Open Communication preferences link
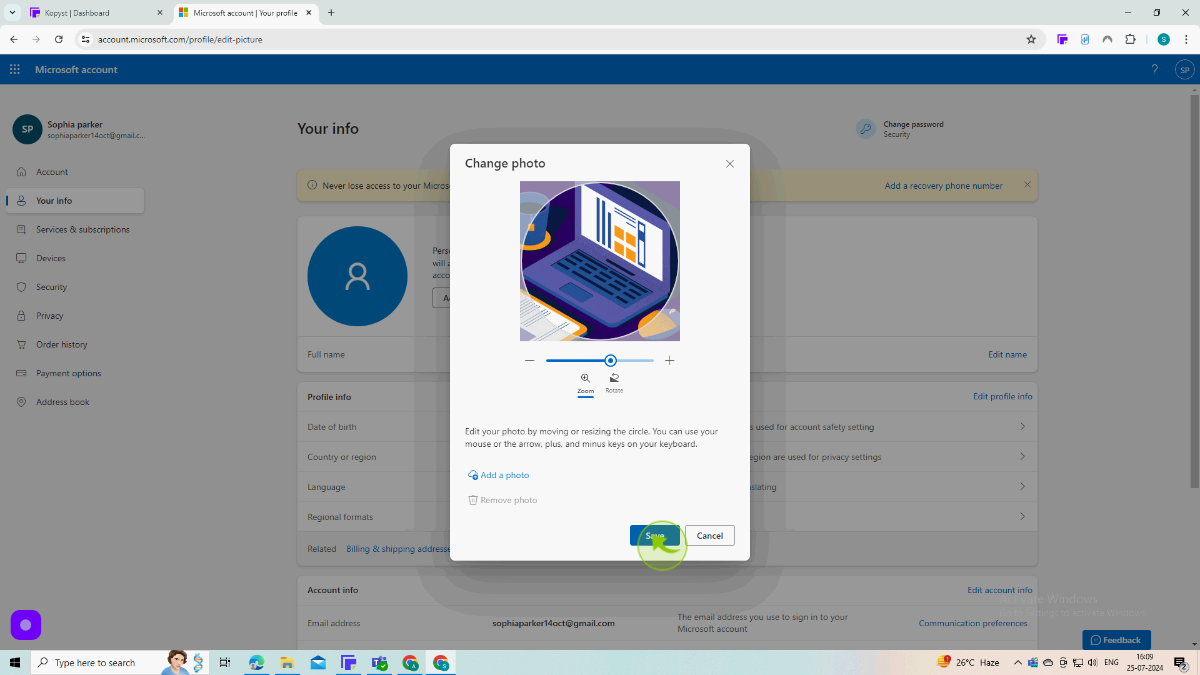This screenshot has height=675, width=1200. coord(972,623)
